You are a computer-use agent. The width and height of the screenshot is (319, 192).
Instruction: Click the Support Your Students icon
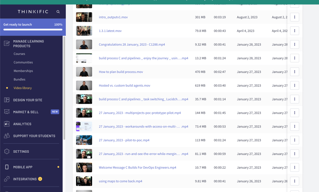7,136
